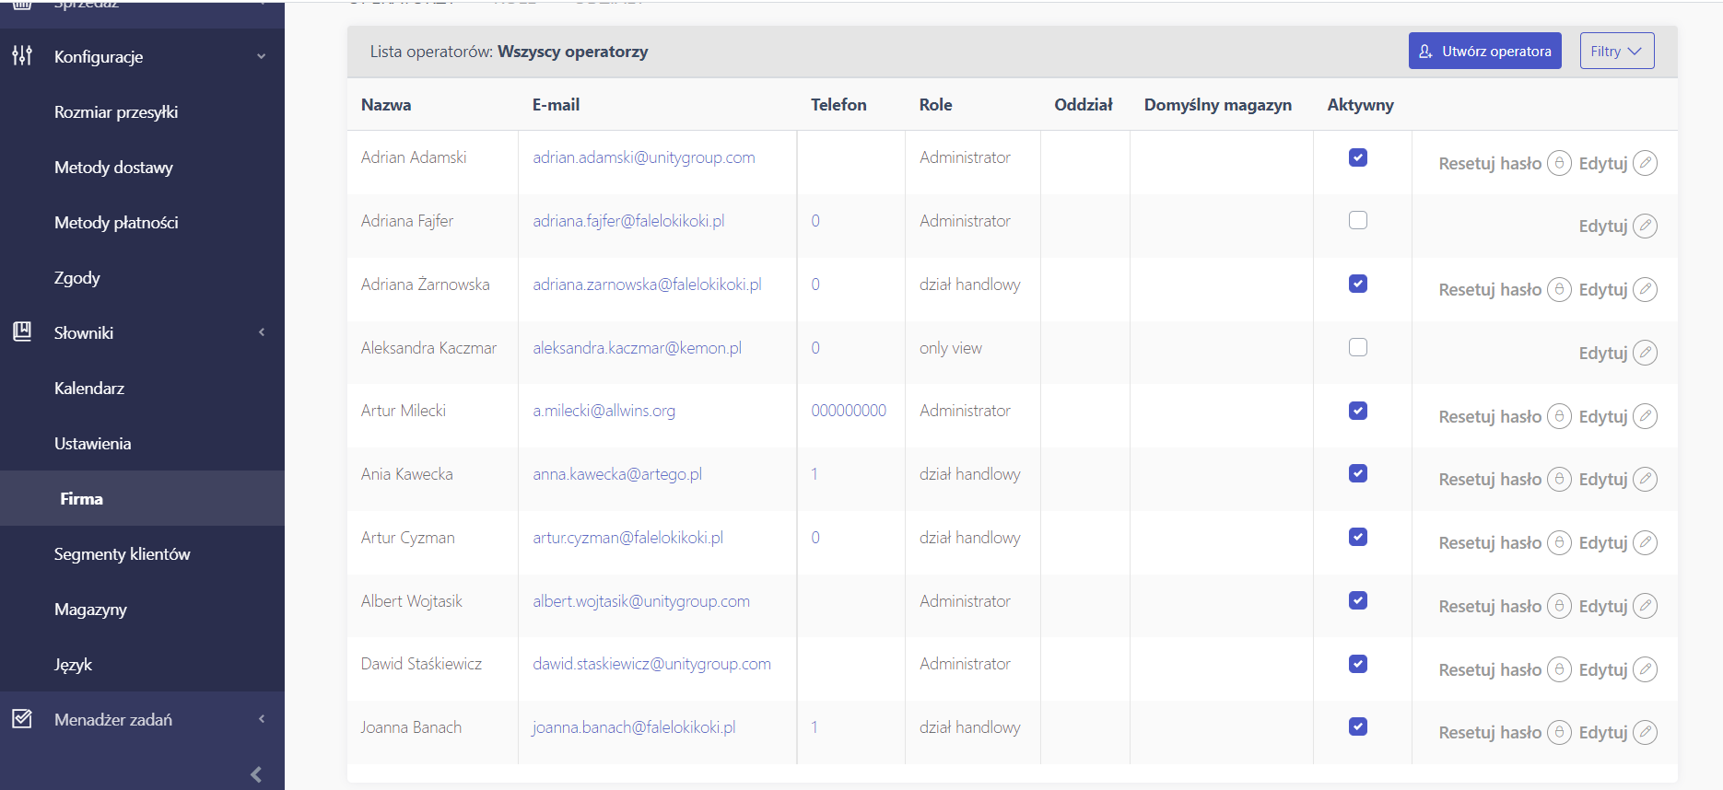Open Kalendarz menu item

pos(89,388)
